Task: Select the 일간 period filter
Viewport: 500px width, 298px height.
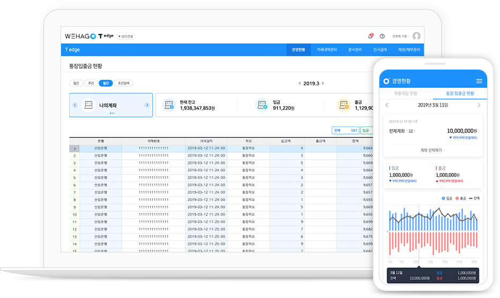Action: tap(76, 83)
